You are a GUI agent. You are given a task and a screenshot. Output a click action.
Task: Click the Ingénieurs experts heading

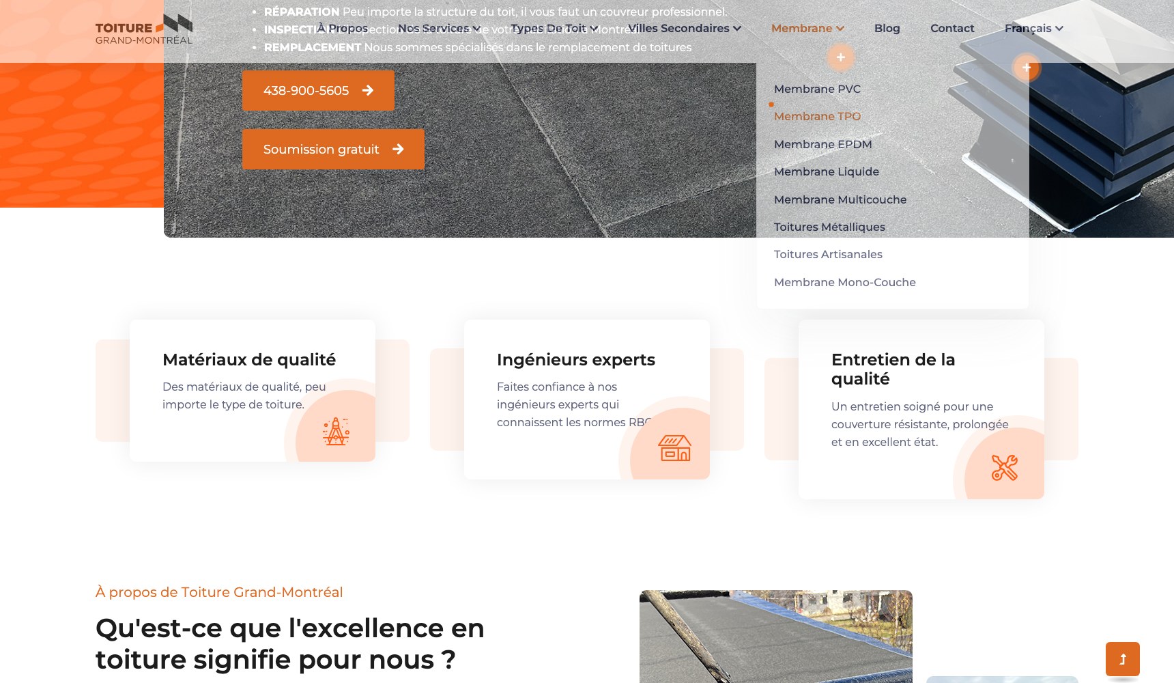click(576, 359)
